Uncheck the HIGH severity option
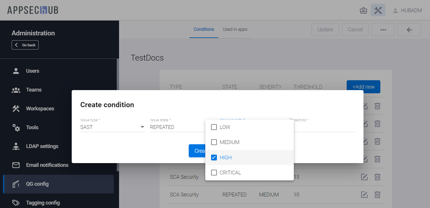 coord(214,158)
